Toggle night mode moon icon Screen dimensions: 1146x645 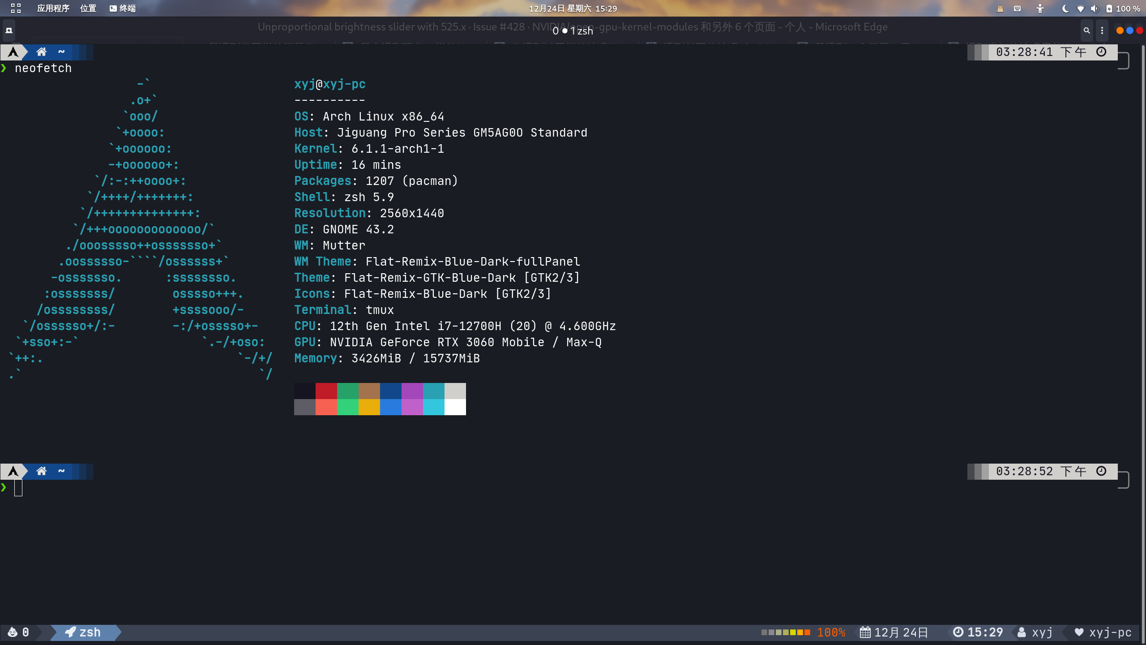1065,9
